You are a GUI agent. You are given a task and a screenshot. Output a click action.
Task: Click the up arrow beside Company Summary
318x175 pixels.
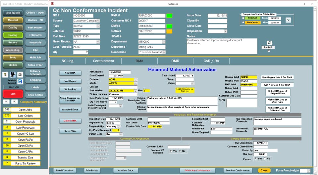point(14,102)
